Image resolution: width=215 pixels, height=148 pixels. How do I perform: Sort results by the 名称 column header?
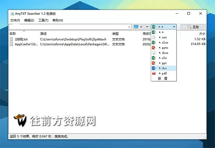[24, 33]
